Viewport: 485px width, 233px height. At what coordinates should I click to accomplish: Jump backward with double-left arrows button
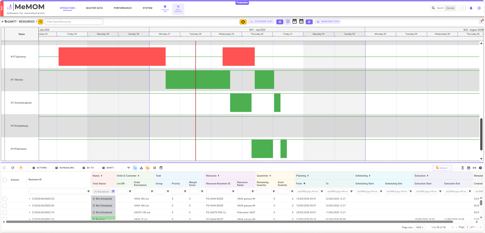coord(280,22)
